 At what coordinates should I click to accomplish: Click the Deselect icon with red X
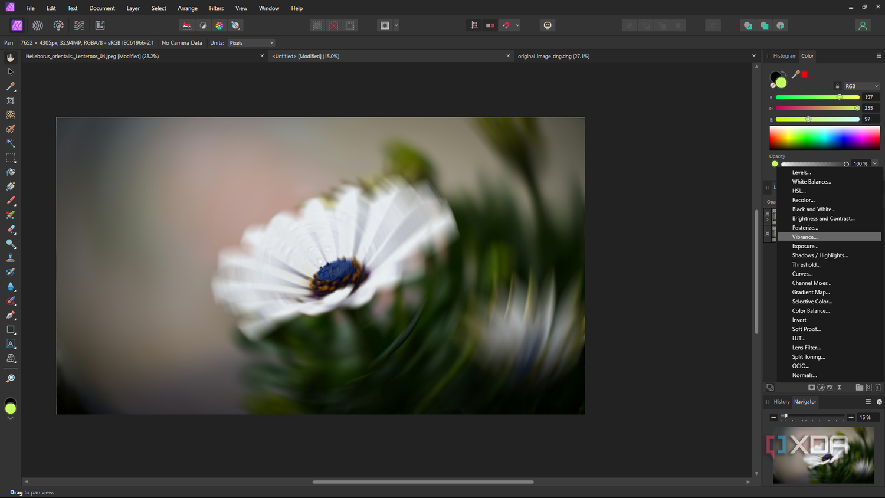pyautogui.click(x=334, y=25)
